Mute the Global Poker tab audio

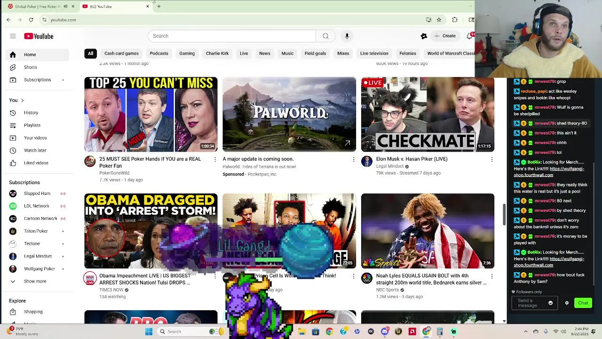pos(65,7)
